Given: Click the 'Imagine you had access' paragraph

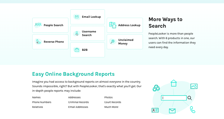Looking at the screenshot, I should point(87,86).
